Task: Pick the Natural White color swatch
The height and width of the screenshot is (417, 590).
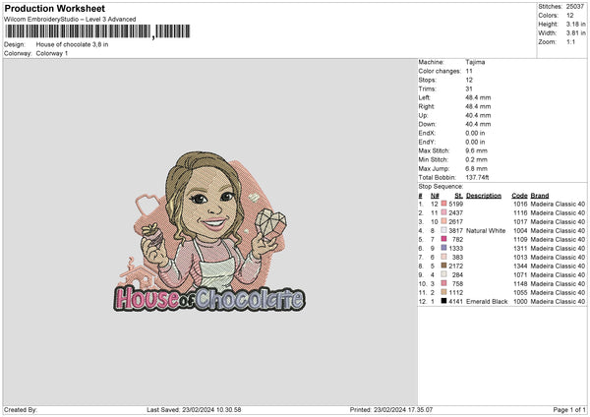Action: [x=443, y=230]
